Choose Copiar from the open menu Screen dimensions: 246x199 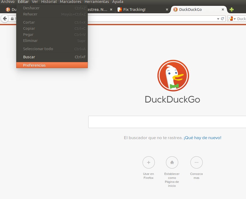pyautogui.click(x=29, y=28)
